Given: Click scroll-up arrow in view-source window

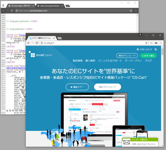Looking at the screenshot, I should [137, 15].
